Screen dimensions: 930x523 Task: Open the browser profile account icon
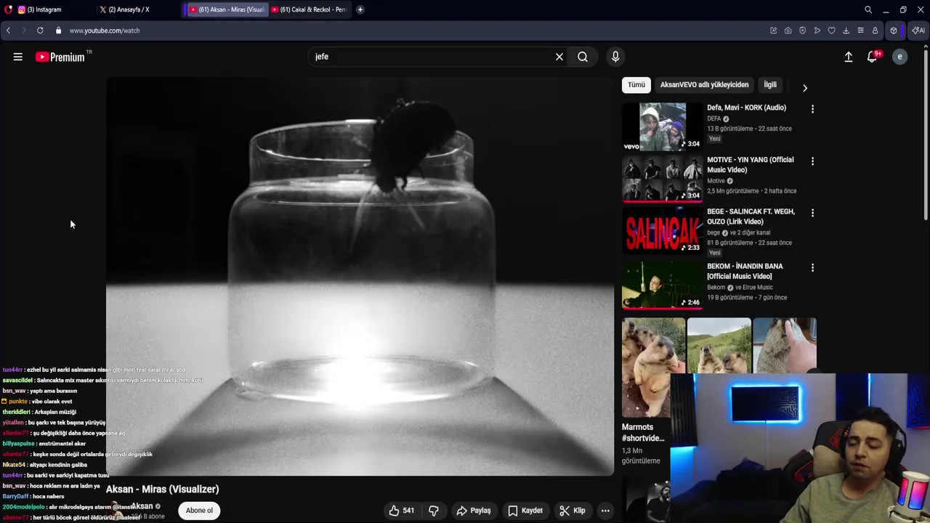click(875, 31)
